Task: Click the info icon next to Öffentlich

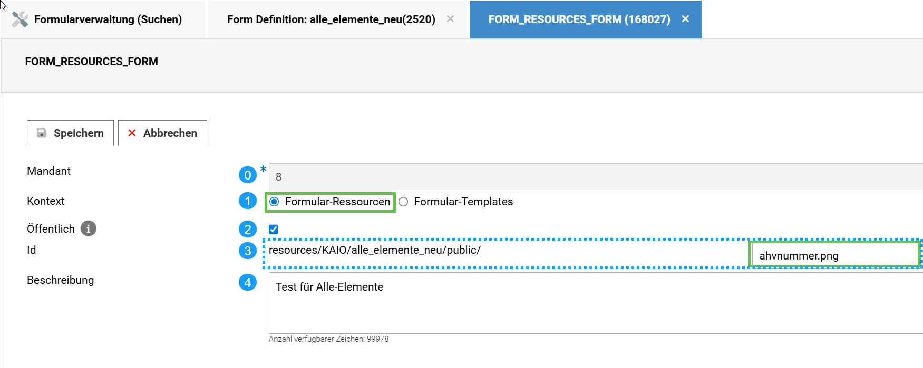Action: coord(89,229)
